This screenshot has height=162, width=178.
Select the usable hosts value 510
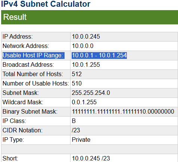coord(76,84)
